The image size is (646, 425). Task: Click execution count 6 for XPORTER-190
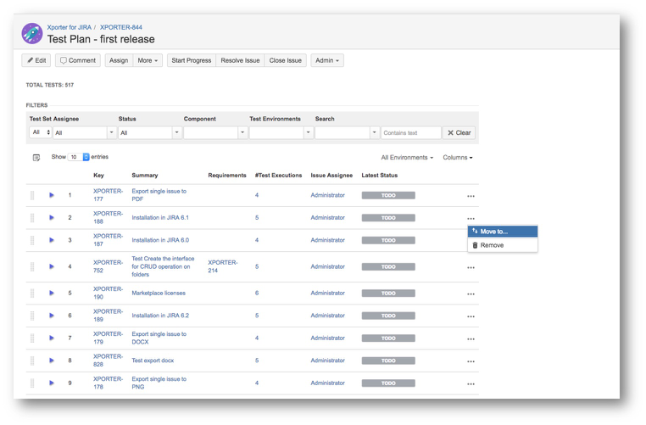[257, 293]
